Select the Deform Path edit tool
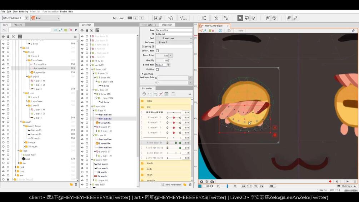 (268, 18)
